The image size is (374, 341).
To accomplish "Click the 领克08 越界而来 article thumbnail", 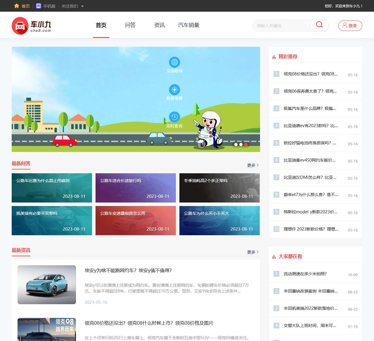I will 47,329.
